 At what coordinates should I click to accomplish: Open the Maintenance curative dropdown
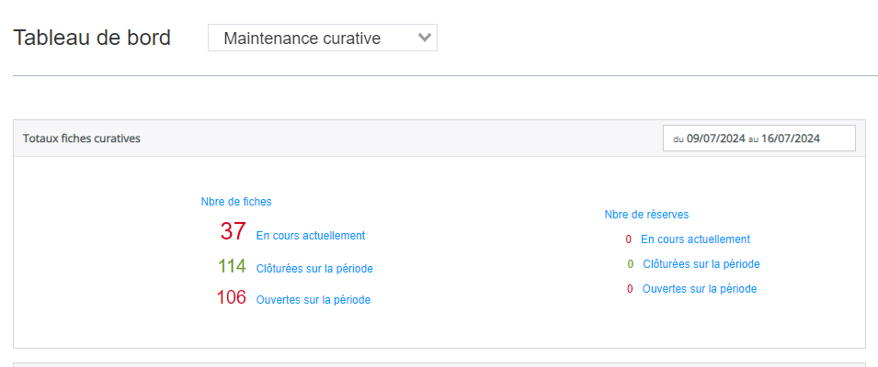click(x=322, y=38)
